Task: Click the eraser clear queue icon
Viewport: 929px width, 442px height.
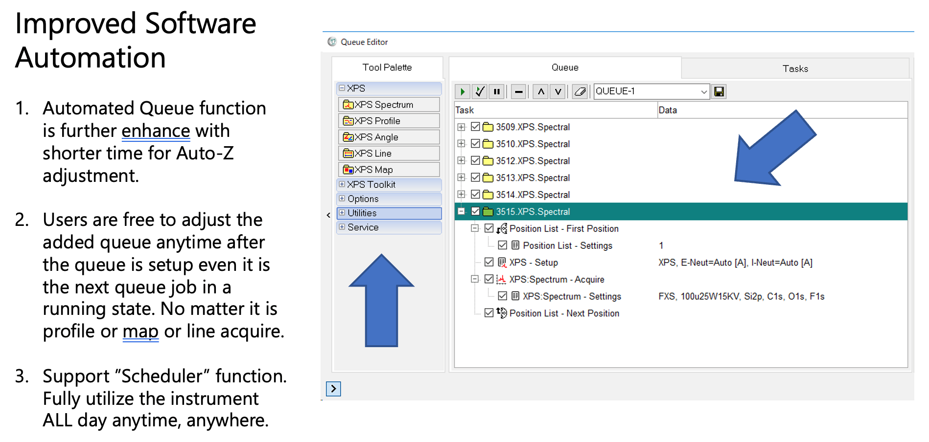Action: pyautogui.click(x=580, y=91)
